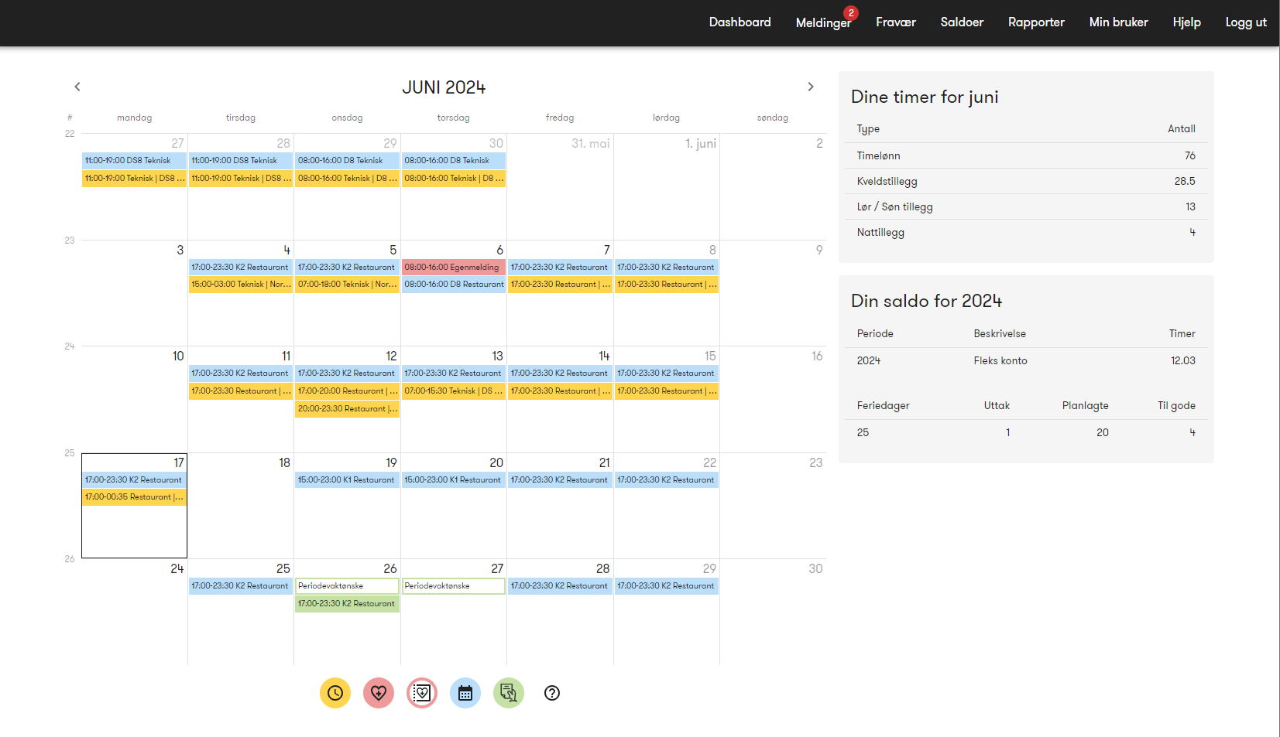The height and width of the screenshot is (737, 1280).
Task: Click the Din saldo for 2024 heading
Action: coord(926,301)
